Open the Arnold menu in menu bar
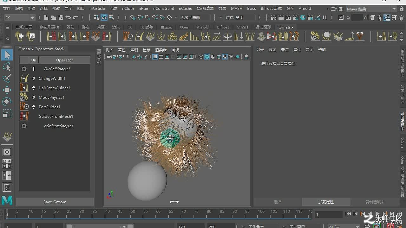 click(x=305, y=9)
